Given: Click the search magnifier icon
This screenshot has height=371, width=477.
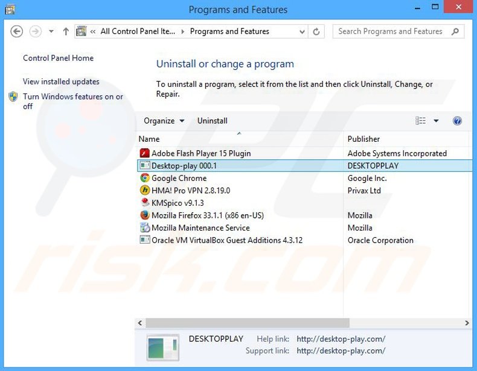Looking at the screenshot, I should pyautogui.click(x=455, y=31).
